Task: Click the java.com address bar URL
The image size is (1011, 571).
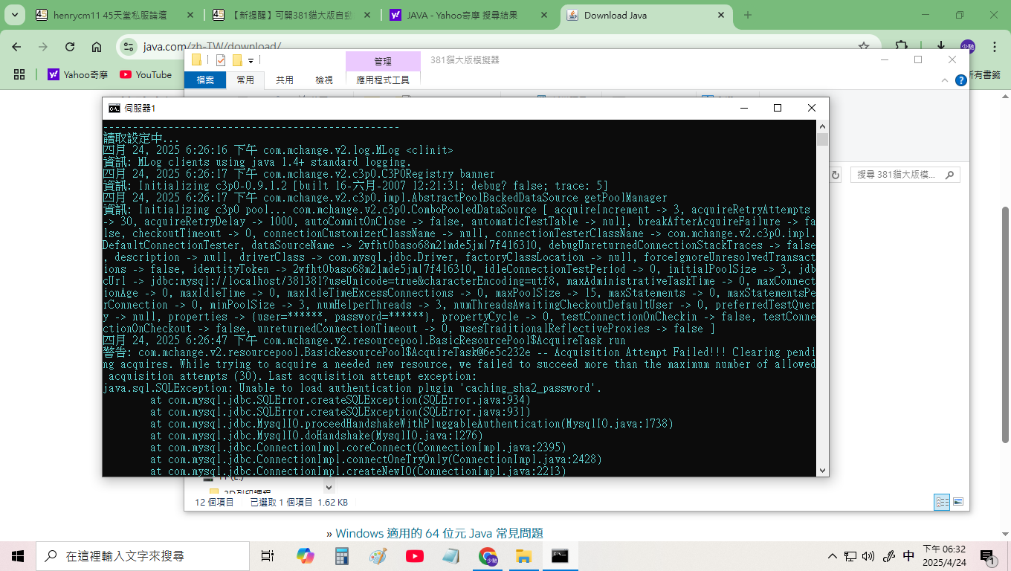Action: click(212, 47)
